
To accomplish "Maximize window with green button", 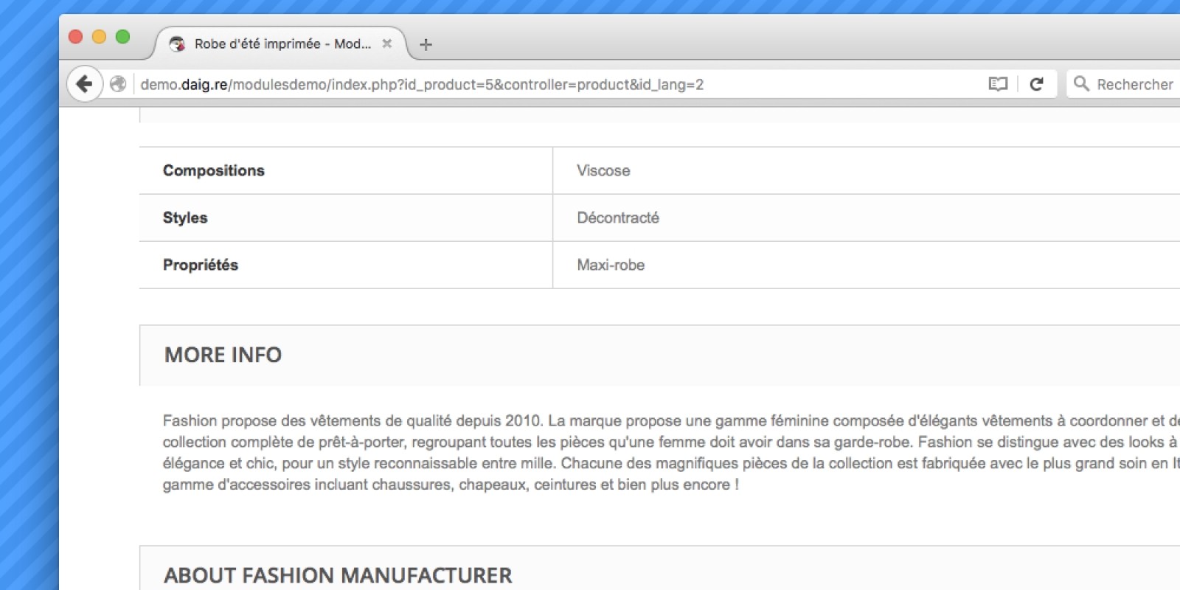I will pos(122,36).
